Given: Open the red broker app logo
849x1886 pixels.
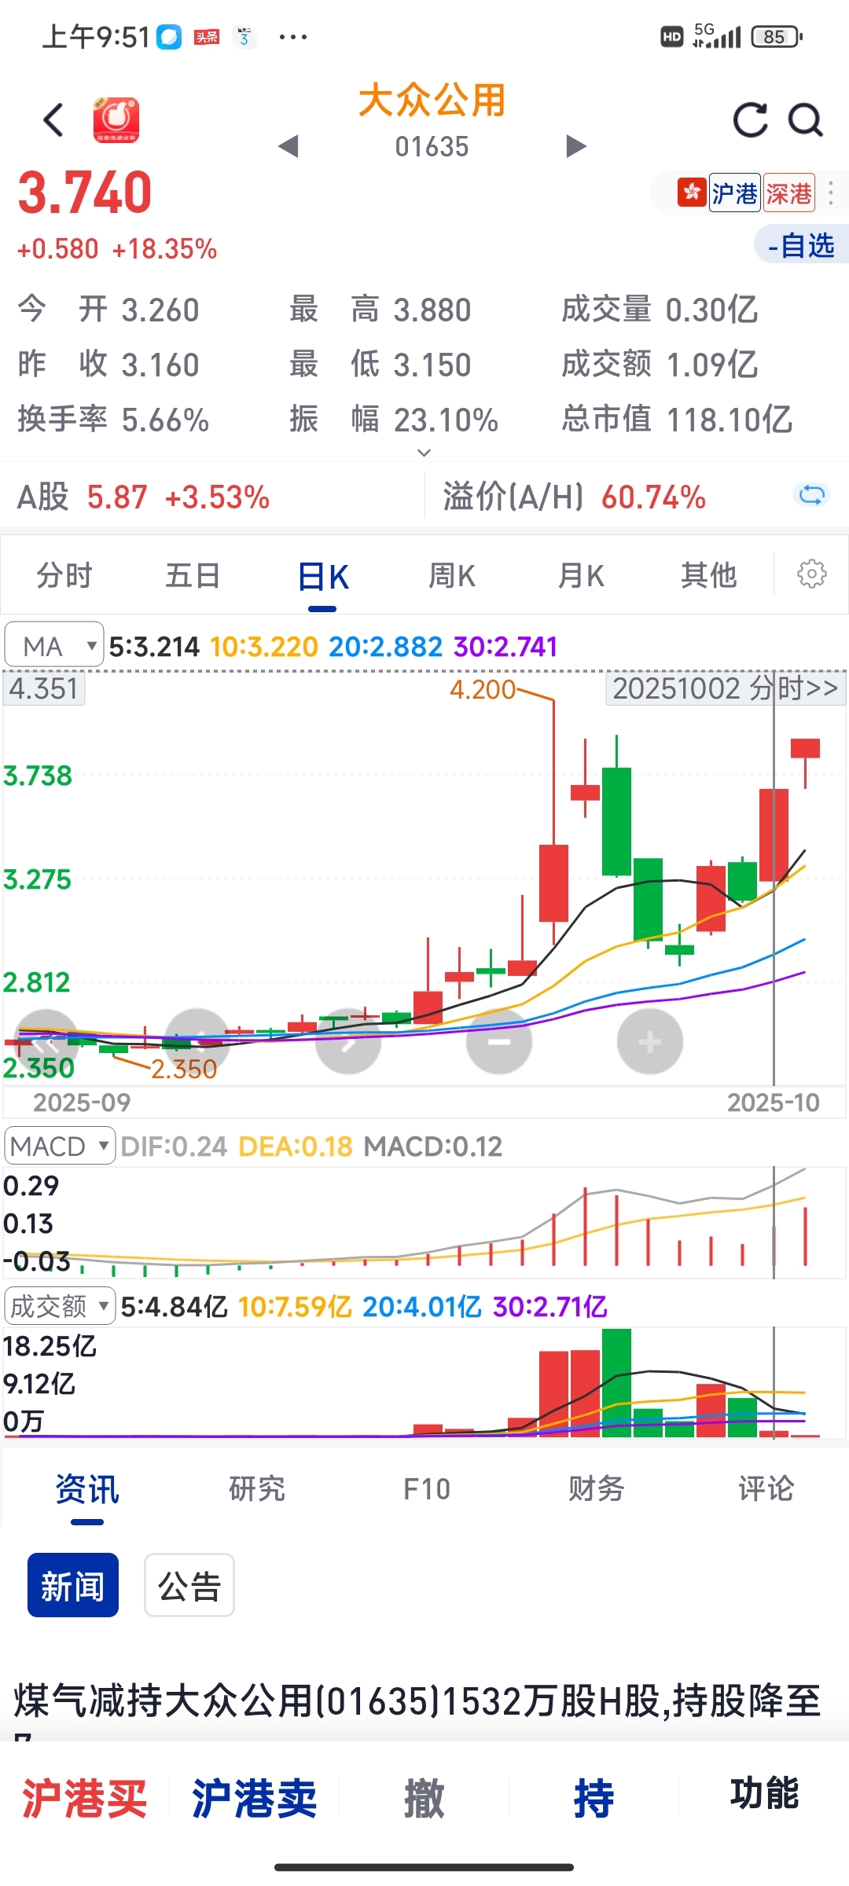Looking at the screenshot, I should point(116,120).
